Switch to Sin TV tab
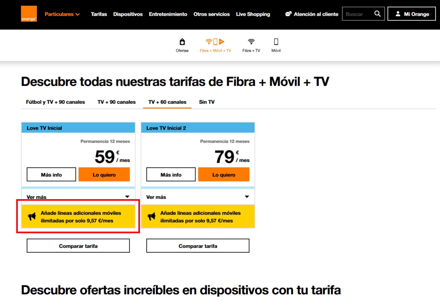 [207, 102]
